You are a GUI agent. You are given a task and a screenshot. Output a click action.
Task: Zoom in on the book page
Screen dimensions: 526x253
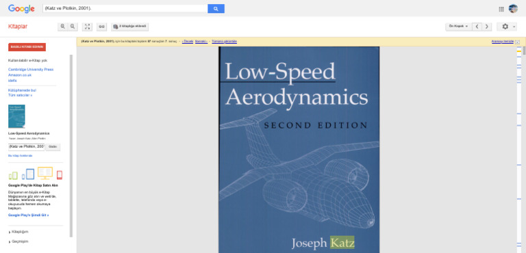62,27
